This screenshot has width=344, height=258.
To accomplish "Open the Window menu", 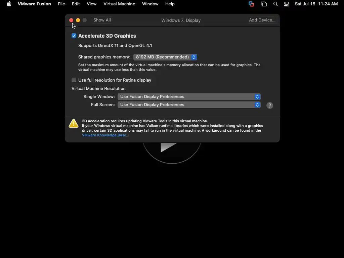I will tap(150, 4).
